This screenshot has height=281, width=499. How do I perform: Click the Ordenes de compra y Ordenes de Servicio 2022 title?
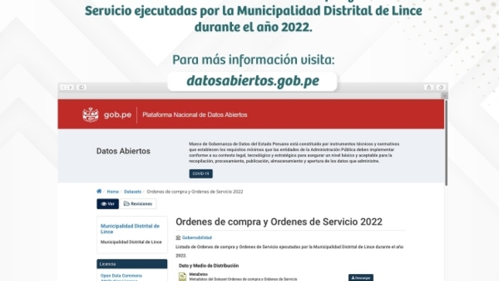pyautogui.click(x=279, y=221)
